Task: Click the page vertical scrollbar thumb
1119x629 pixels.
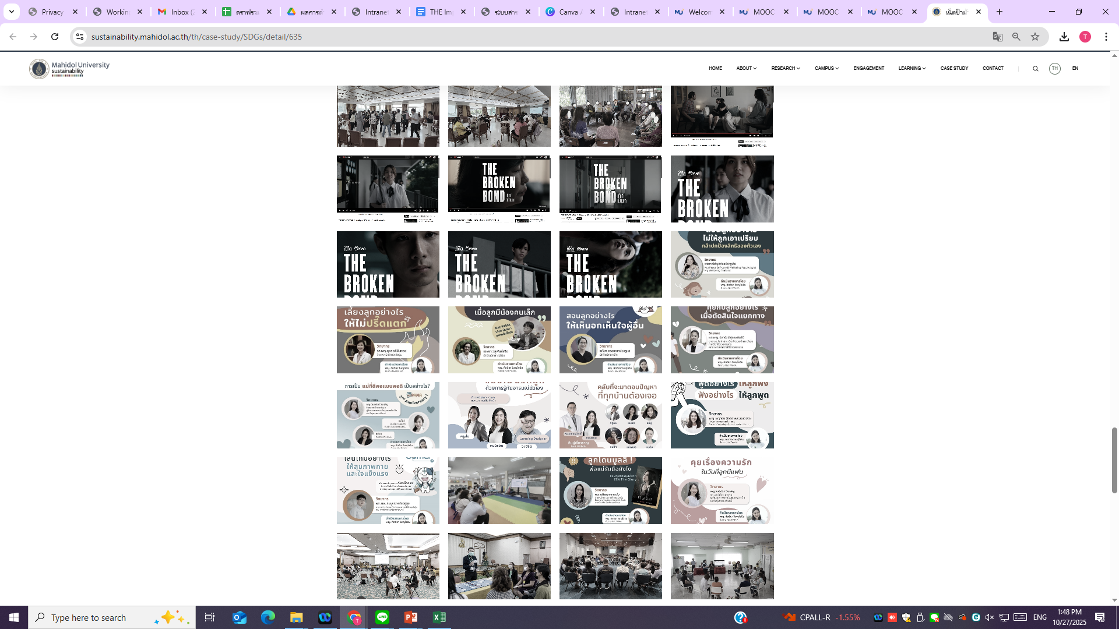Action: [x=1114, y=460]
